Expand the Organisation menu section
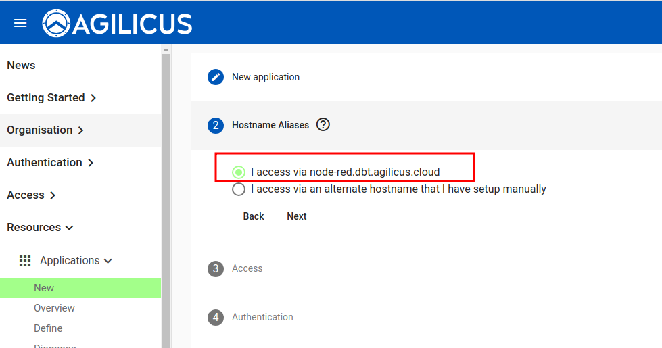Screen dimensions: 662x348 coord(45,130)
